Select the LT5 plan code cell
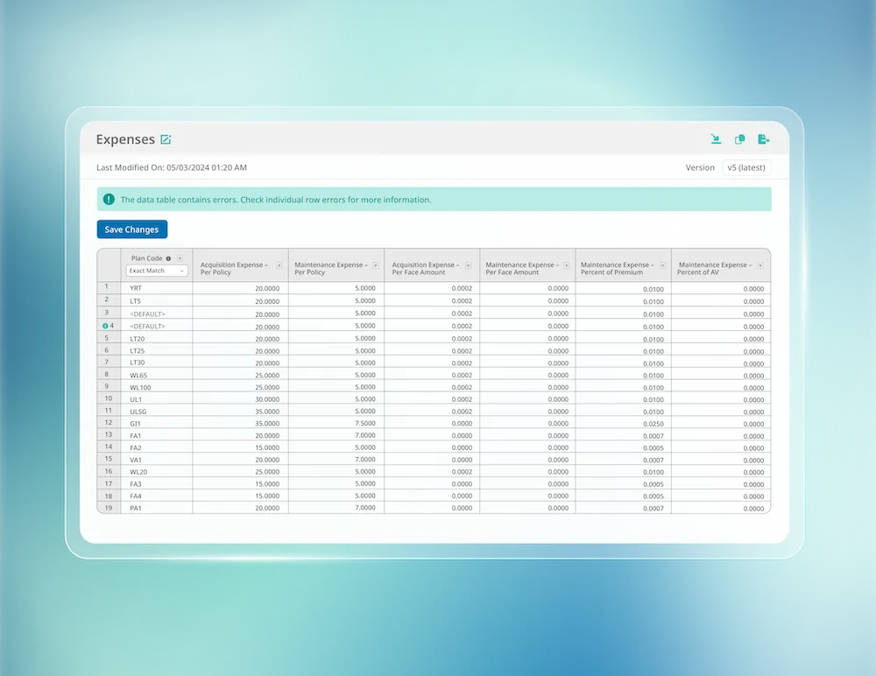The height and width of the screenshot is (676, 876). point(157,301)
